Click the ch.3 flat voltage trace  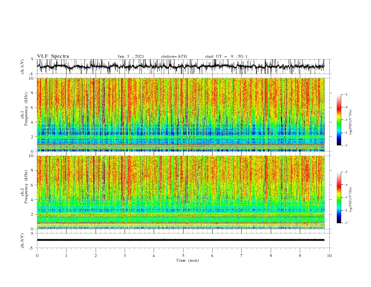(180, 240)
